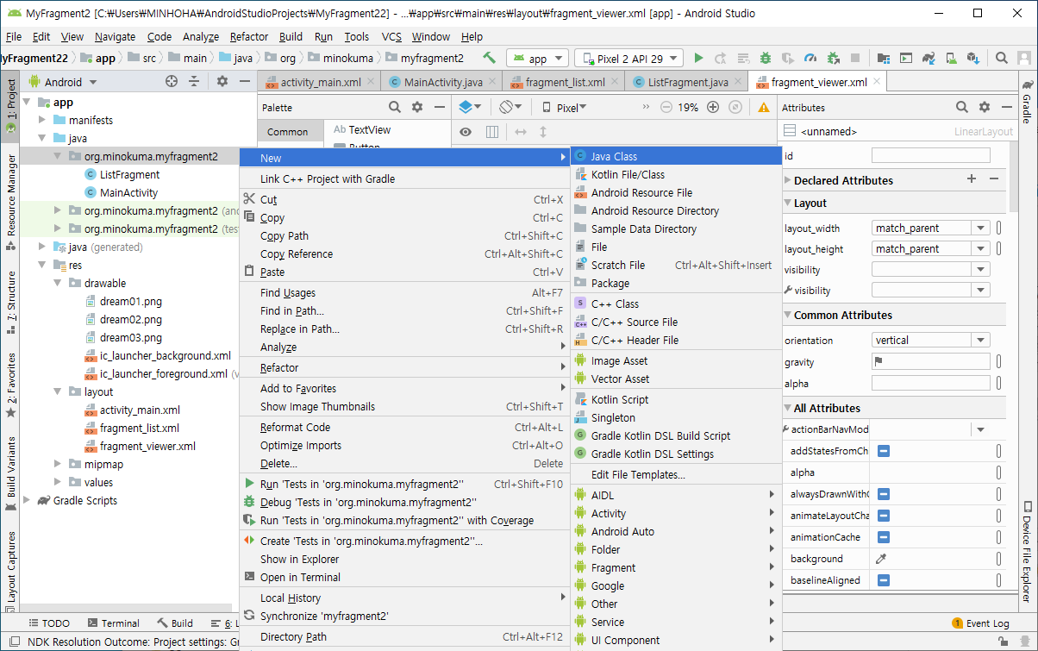The image size is (1038, 651).
Task: Open the layout_height dropdown
Action: pos(980,249)
